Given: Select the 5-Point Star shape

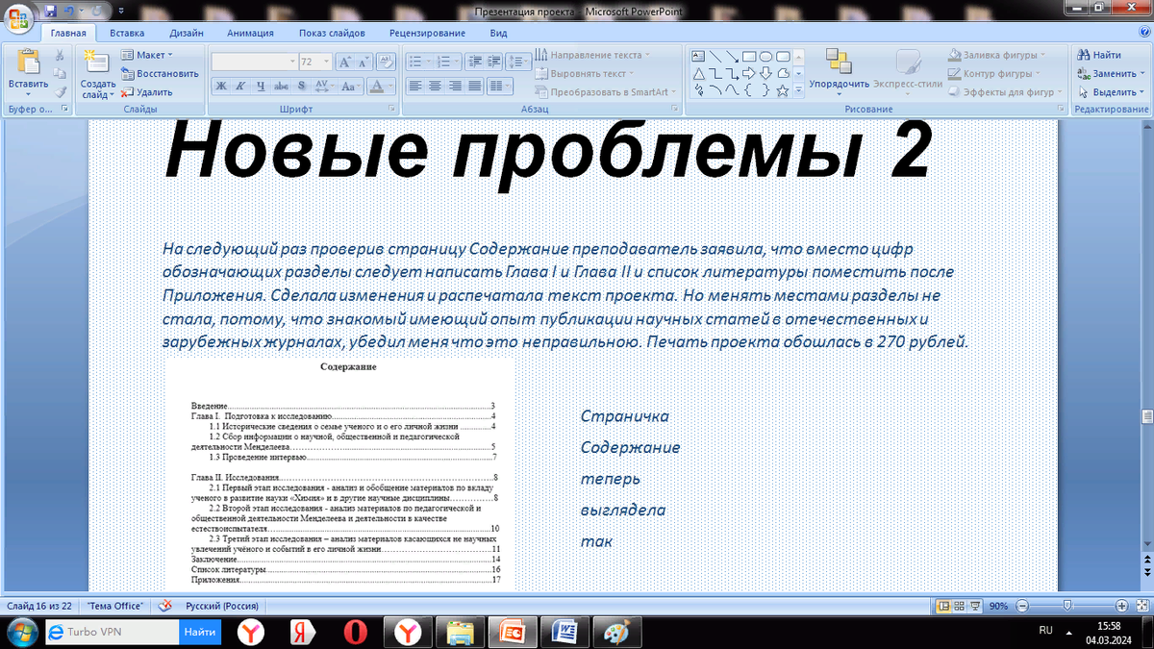Looking at the screenshot, I should click(783, 90).
